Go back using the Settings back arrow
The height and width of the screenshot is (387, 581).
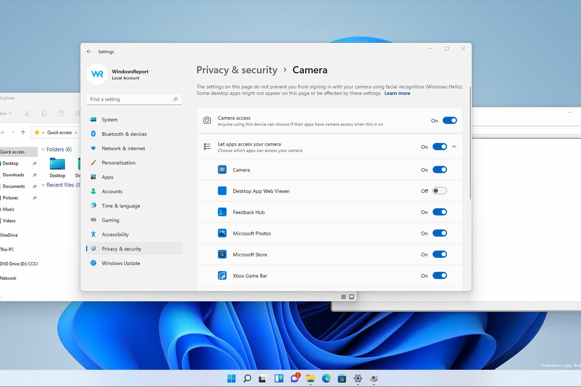tap(89, 52)
